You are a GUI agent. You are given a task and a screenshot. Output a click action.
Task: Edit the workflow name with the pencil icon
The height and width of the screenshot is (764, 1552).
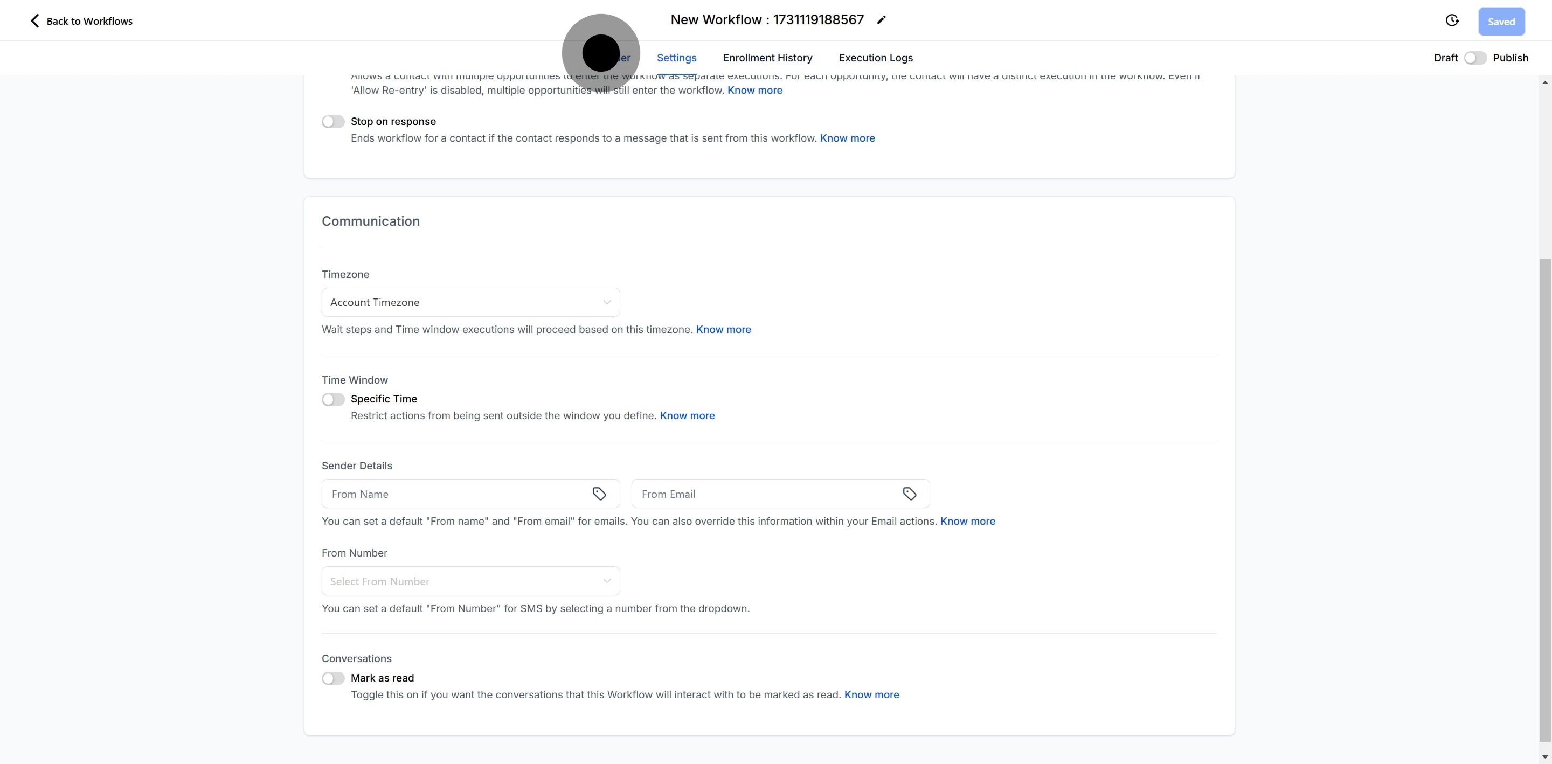click(x=881, y=20)
